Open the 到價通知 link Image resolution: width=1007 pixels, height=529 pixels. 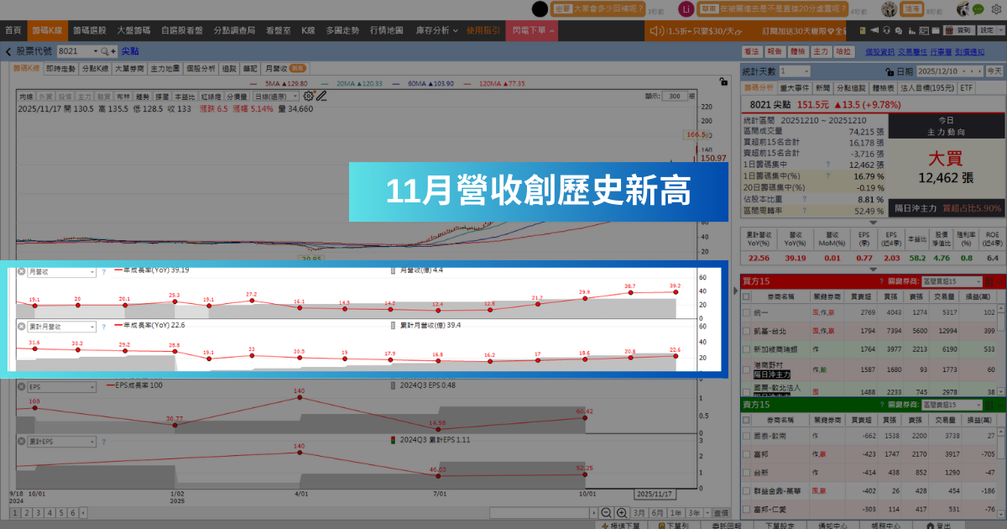(x=969, y=52)
